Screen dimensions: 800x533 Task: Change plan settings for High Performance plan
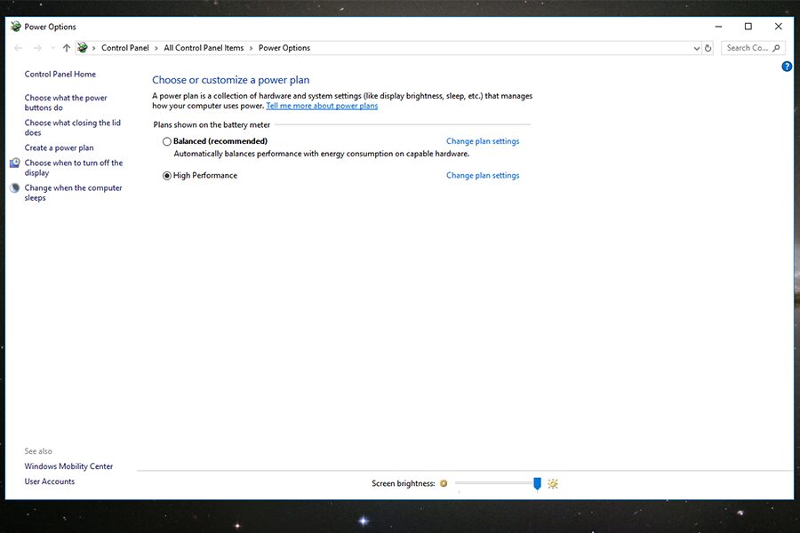click(x=483, y=176)
